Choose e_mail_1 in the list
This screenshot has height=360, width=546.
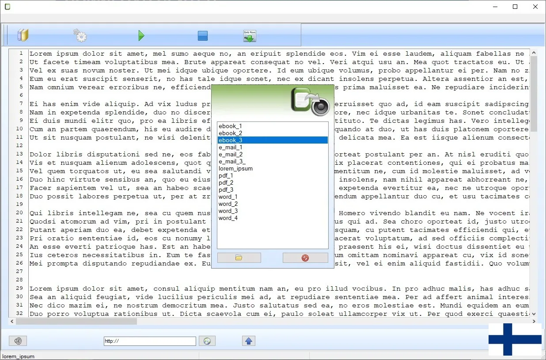pyautogui.click(x=231, y=148)
